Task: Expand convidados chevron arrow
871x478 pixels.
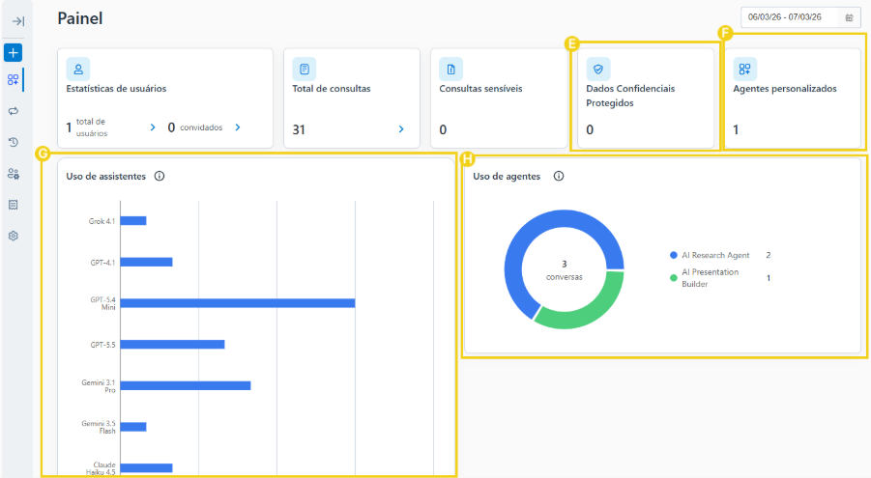Action: (x=238, y=127)
